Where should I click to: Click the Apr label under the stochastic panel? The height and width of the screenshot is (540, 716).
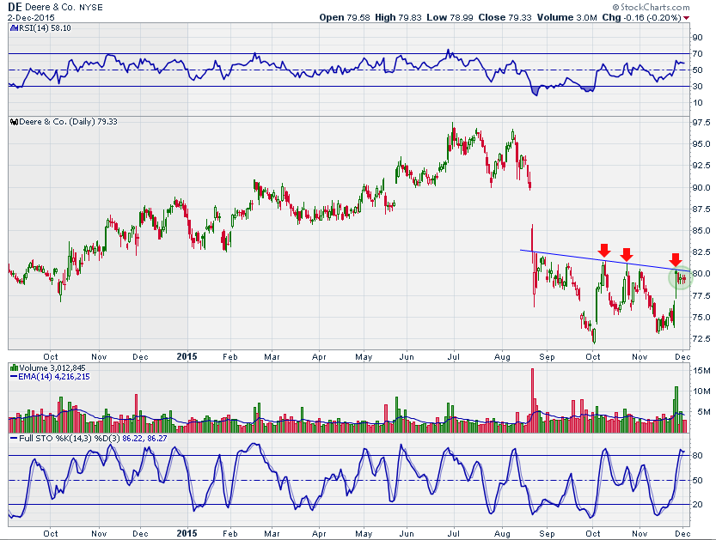pos(319,534)
